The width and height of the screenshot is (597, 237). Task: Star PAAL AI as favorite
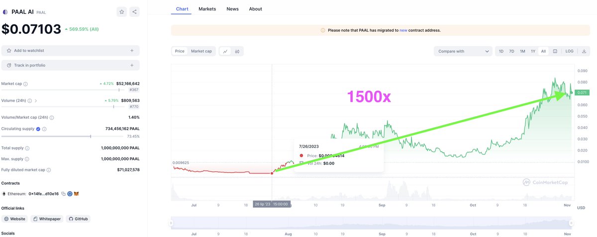click(122, 12)
